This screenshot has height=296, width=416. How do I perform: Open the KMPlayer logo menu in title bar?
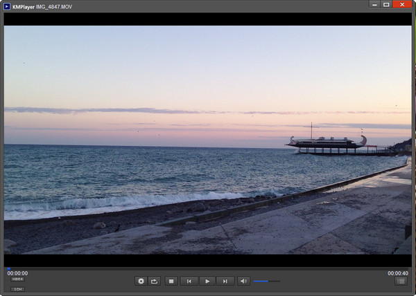(7, 6)
